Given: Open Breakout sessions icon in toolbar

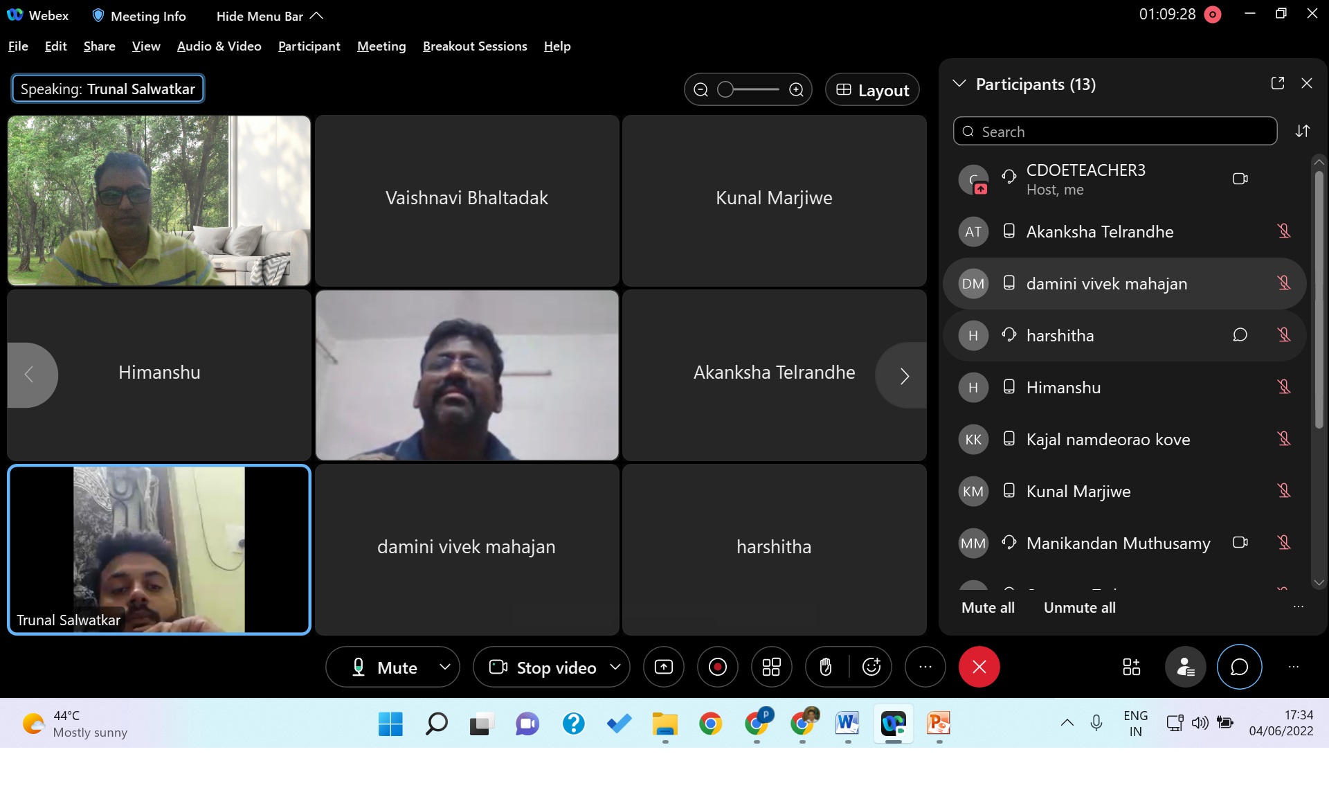Looking at the screenshot, I should 771,667.
